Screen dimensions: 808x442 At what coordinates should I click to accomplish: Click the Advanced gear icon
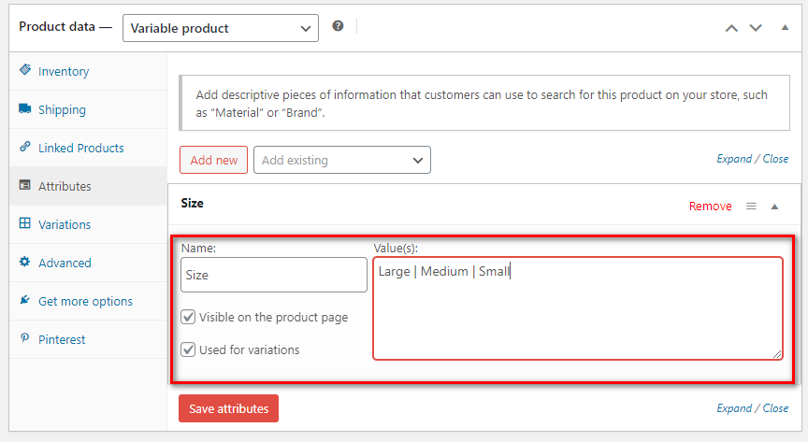point(24,262)
